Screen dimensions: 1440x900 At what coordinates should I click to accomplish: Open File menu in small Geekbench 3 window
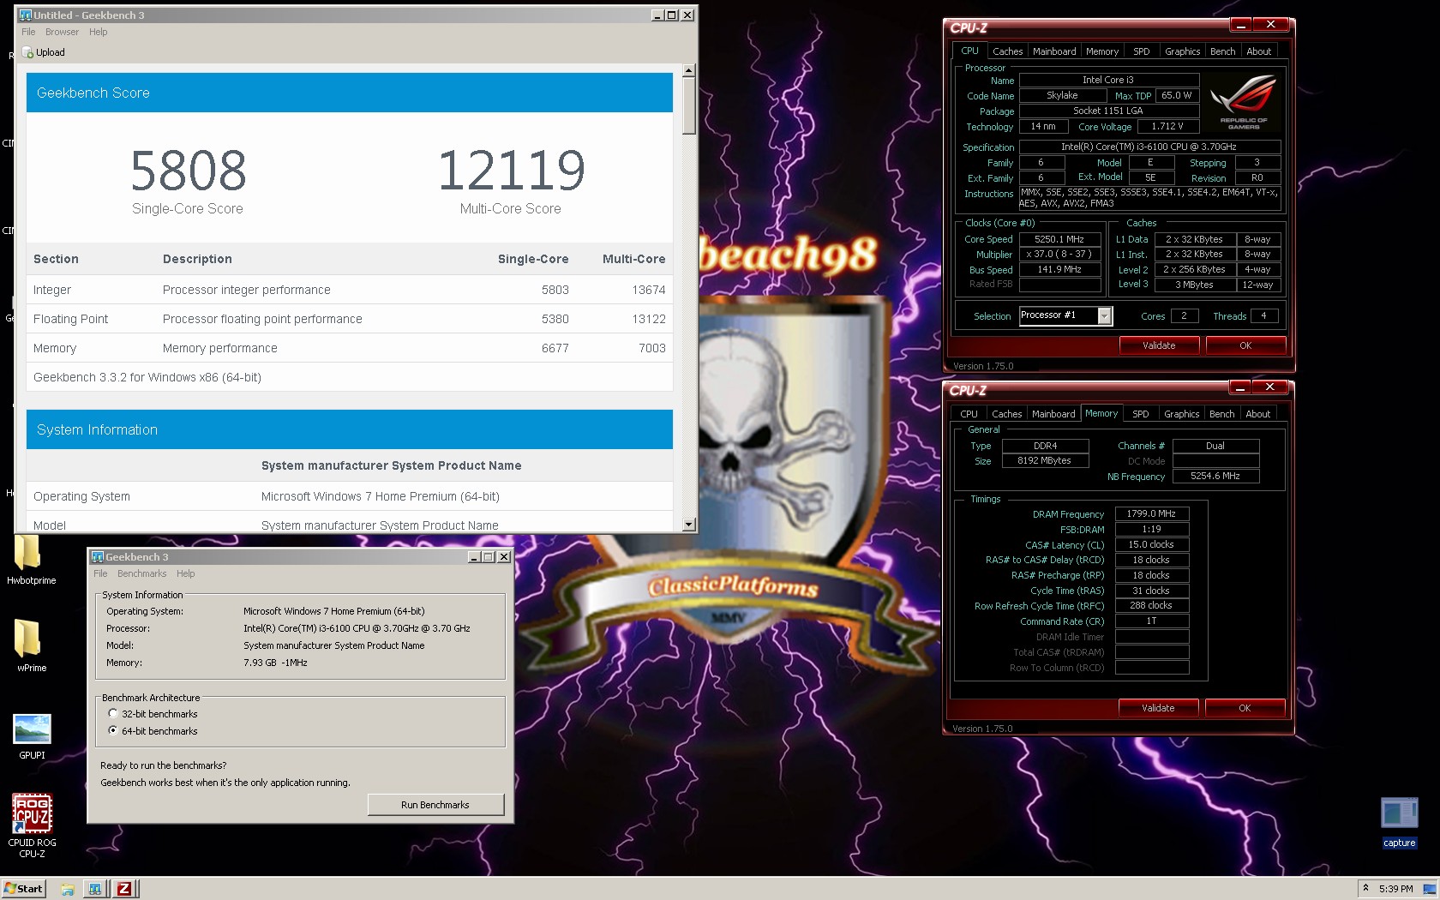(100, 573)
